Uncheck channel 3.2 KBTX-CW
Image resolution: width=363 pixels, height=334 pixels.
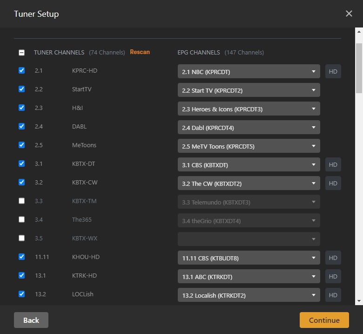click(21, 182)
